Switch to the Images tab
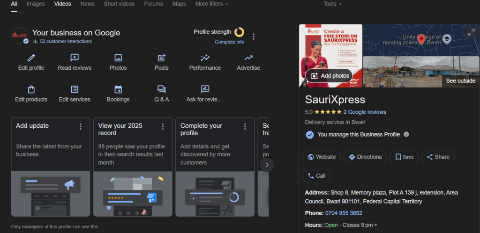480x233 pixels. click(36, 4)
